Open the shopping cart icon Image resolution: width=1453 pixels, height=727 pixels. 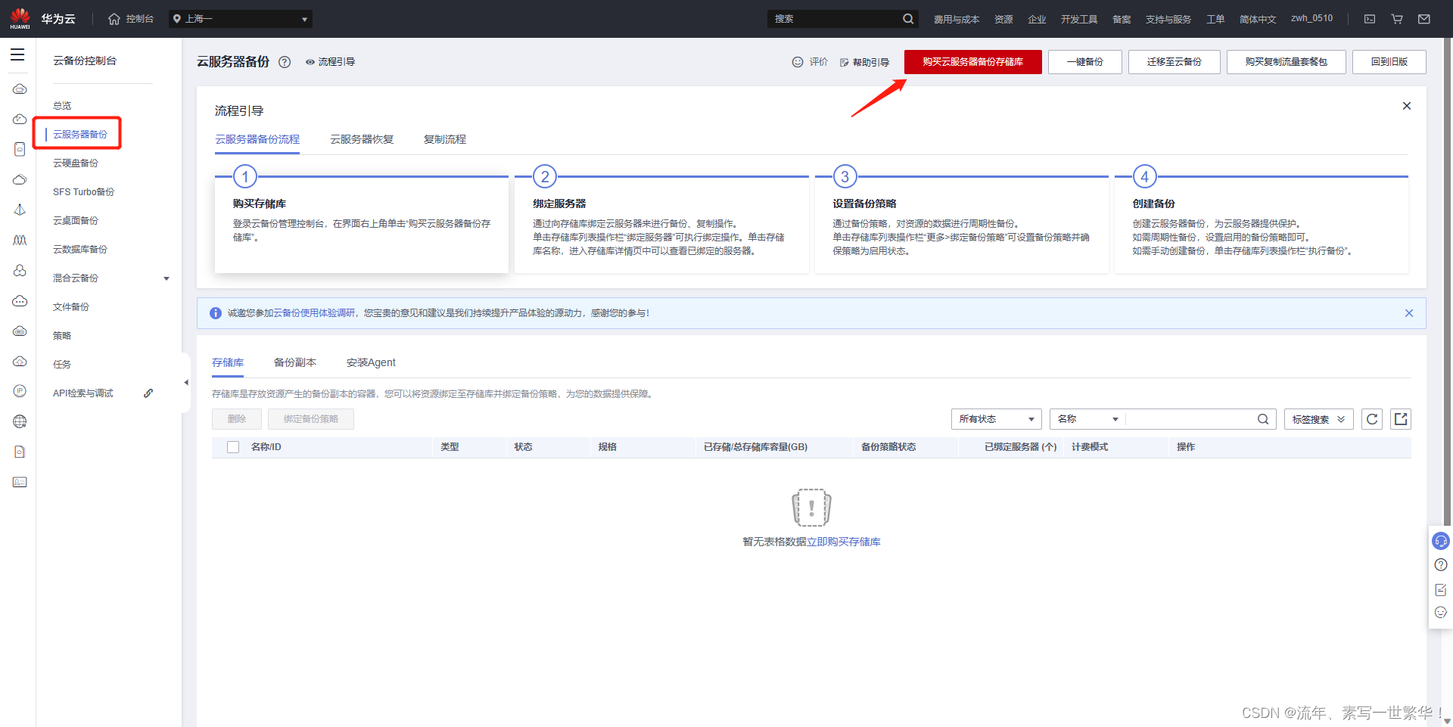click(1397, 19)
